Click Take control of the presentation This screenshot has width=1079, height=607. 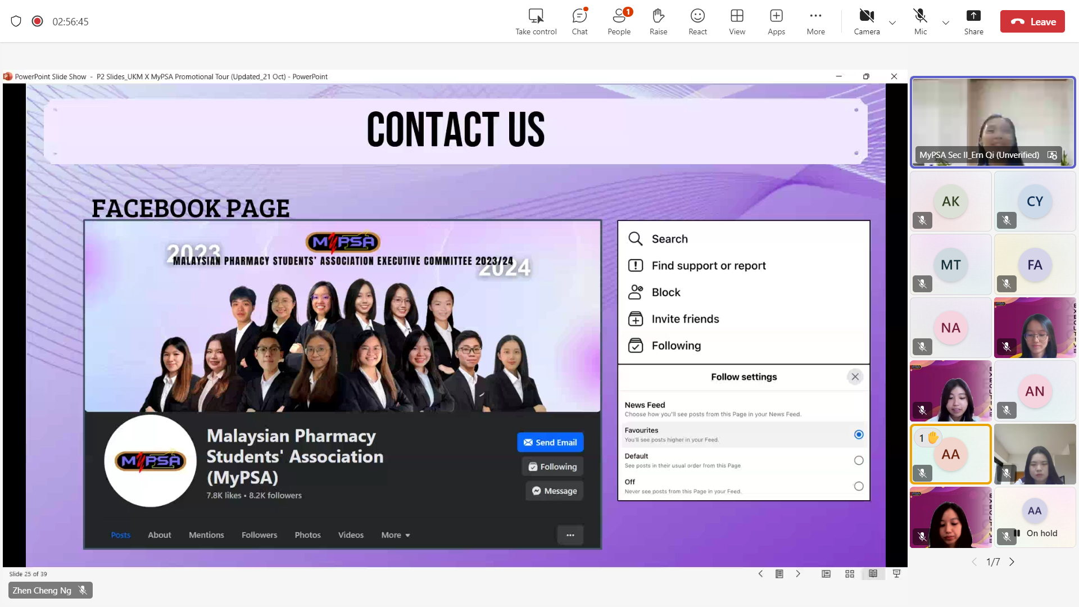[x=536, y=21]
